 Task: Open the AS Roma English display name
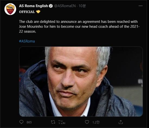(x=33, y=6)
